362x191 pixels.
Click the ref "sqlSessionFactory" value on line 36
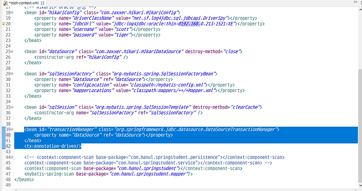(x=173, y=112)
